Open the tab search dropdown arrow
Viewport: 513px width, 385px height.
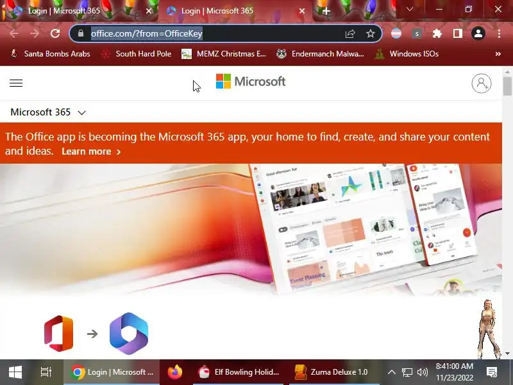[410, 9]
